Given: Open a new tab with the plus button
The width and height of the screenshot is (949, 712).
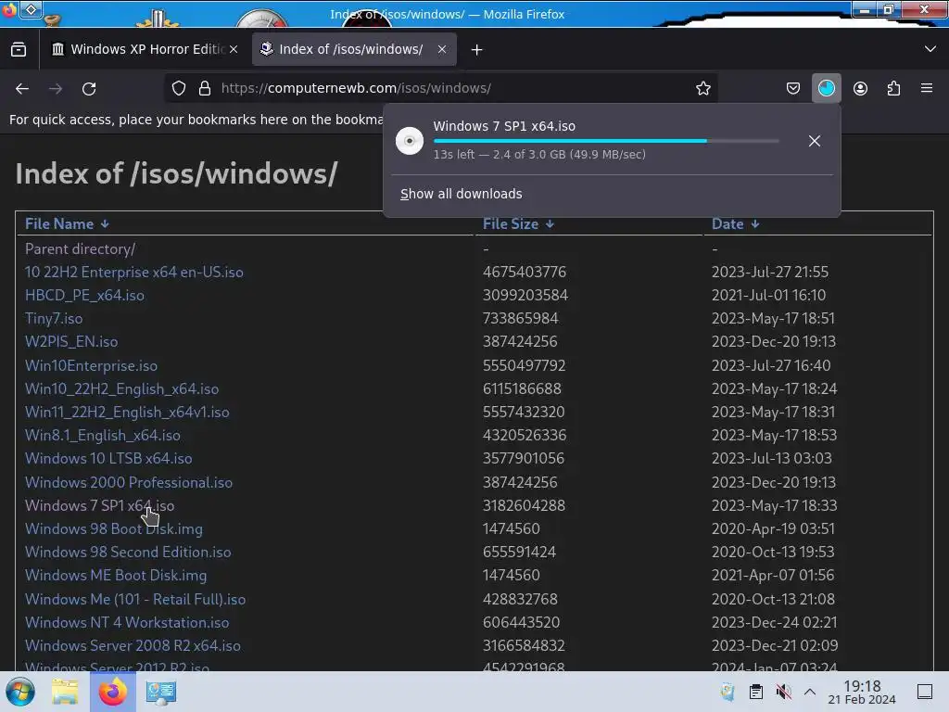Looking at the screenshot, I should pos(477,50).
